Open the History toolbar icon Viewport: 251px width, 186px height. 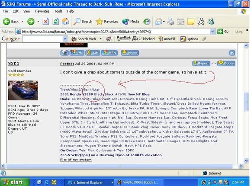[147, 22]
